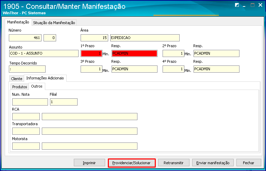Image resolution: width=266 pixels, height=171 pixels.
Task: Switch to the Manifestação tab
Action: click(x=18, y=22)
